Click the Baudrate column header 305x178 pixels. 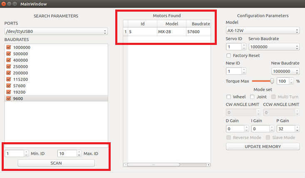(x=198, y=24)
